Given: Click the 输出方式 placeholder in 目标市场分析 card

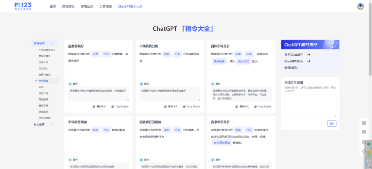Looking at the screenshot, I should click(243, 61).
